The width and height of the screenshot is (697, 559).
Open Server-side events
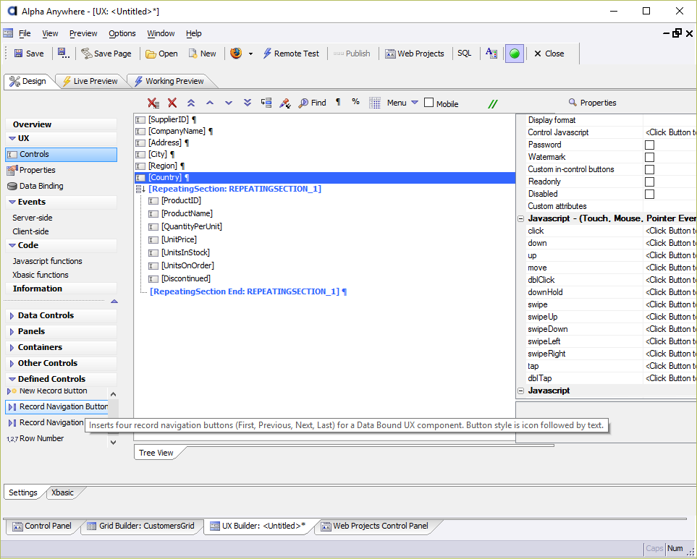[33, 218]
